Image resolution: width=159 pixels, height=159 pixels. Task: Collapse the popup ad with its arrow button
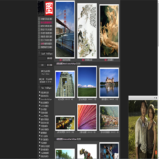[x=155, y=98]
